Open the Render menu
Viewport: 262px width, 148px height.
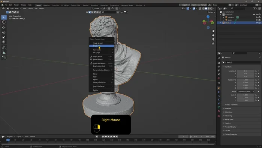coord(16,5)
